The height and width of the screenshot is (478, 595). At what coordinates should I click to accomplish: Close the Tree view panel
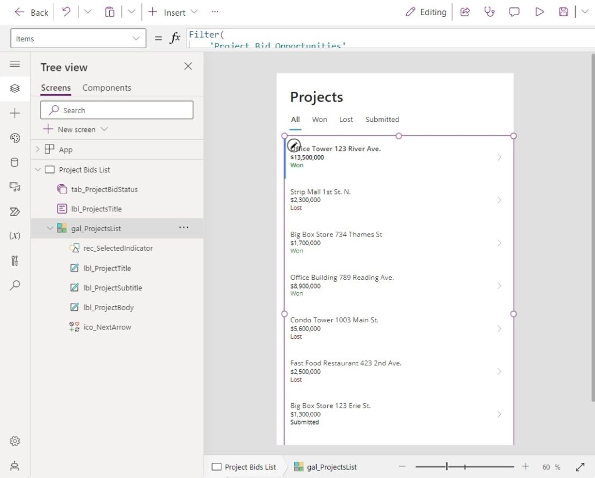[x=188, y=66]
